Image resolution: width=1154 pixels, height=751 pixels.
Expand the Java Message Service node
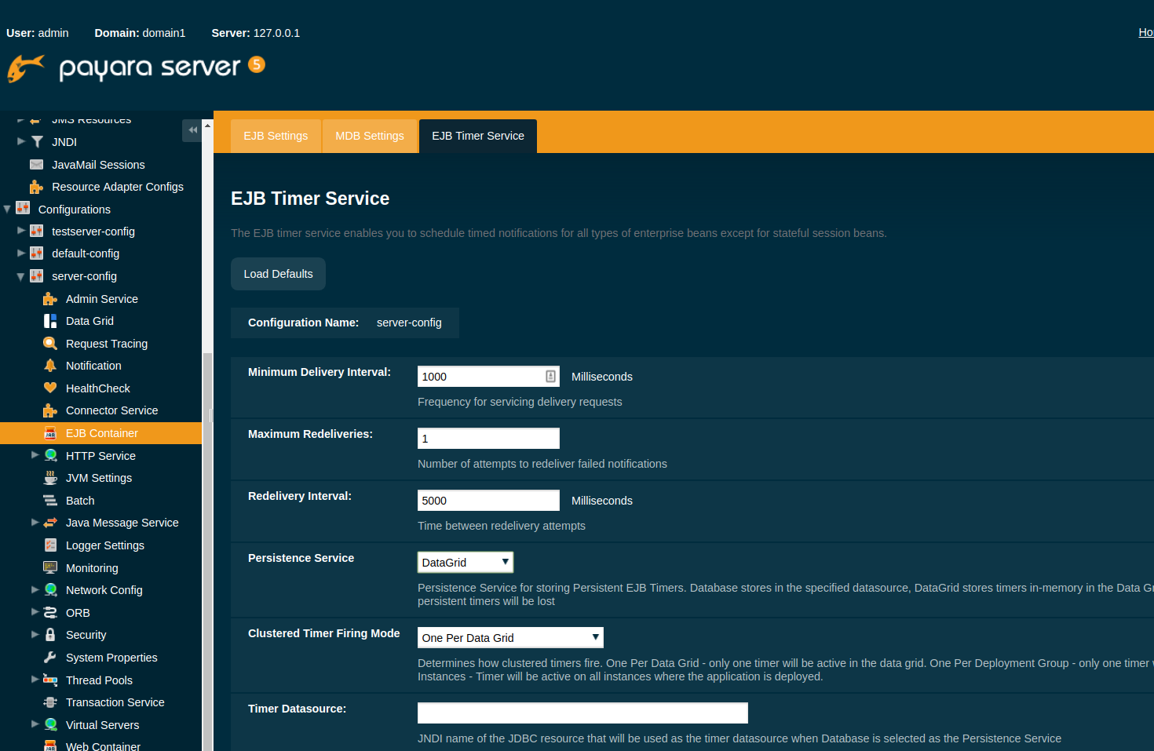[x=35, y=522]
